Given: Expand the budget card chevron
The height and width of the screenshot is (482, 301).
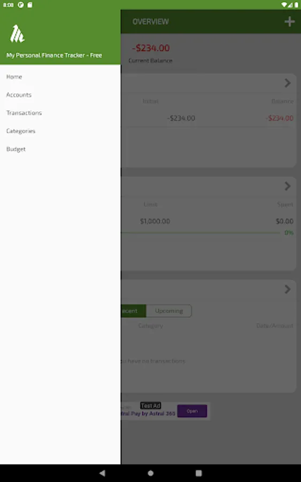Looking at the screenshot, I should [x=288, y=186].
